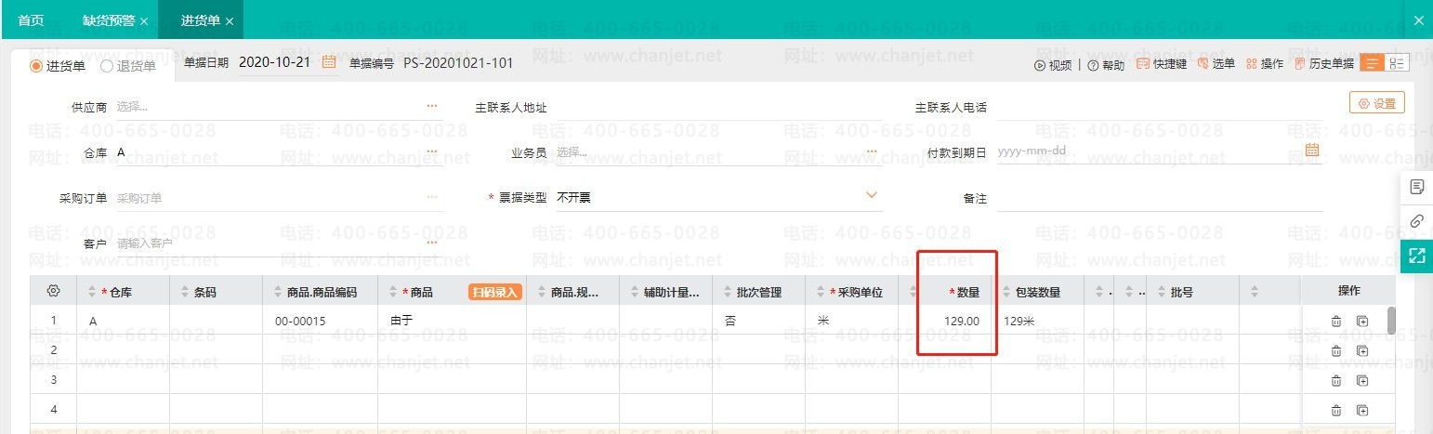Open the 视频 video tutorial
Screen dimensions: 1433x434
point(1052,65)
